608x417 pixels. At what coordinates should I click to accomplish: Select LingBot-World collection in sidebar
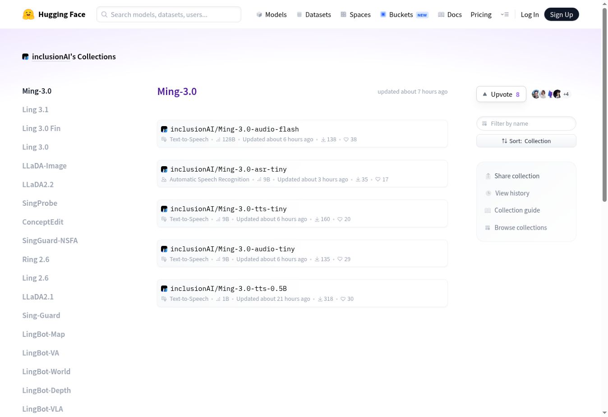tap(46, 372)
